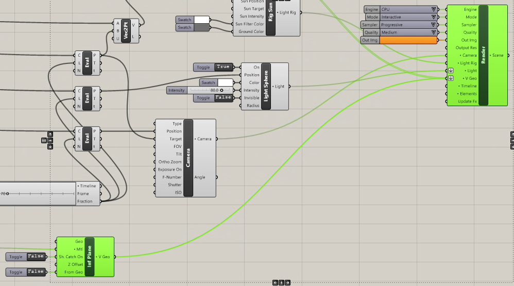Select the Camera component name bar
The height and width of the screenshot is (286, 514).
[x=188, y=158]
